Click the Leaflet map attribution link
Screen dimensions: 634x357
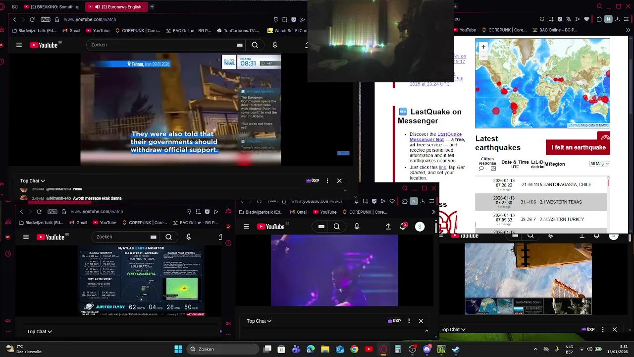pyautogui.click(x=573, y=125)
